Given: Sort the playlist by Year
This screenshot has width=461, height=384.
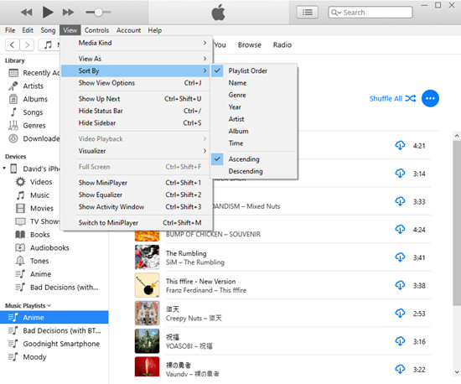Looking at the screenshot, I should point(254,107).
